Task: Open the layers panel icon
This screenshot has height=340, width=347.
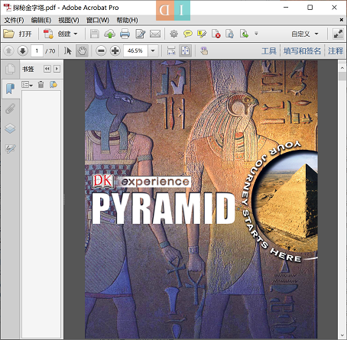Action: 10,128
